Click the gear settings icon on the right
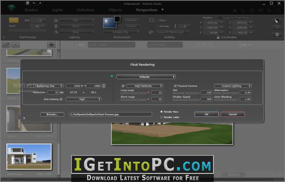Image resolution: width=285 pixels, height=182 pixels. coord(277,35)
